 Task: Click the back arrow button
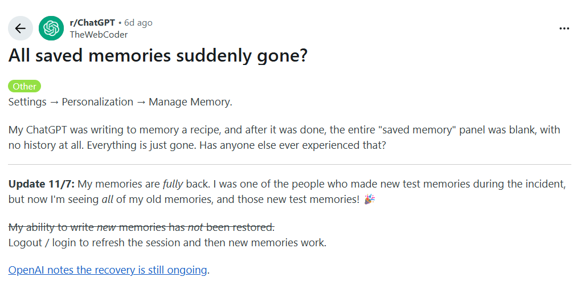click(x=21, y=29)
